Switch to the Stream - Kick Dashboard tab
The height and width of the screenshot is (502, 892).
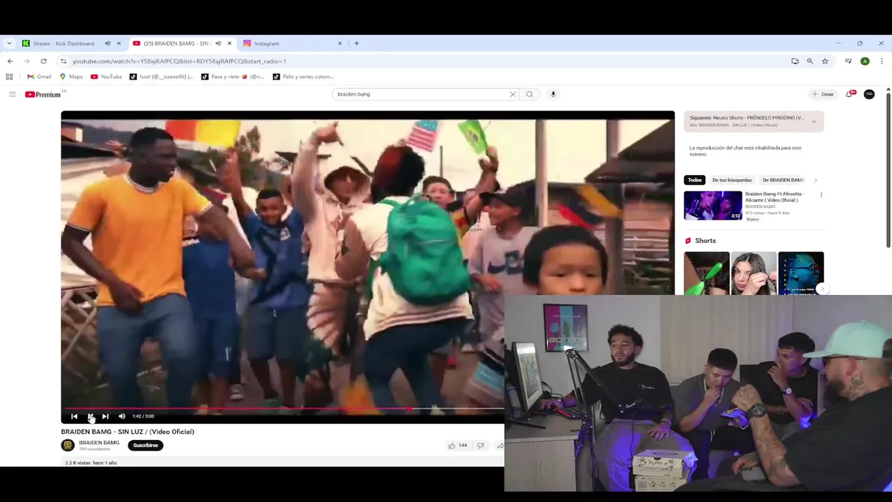point(63,43)
